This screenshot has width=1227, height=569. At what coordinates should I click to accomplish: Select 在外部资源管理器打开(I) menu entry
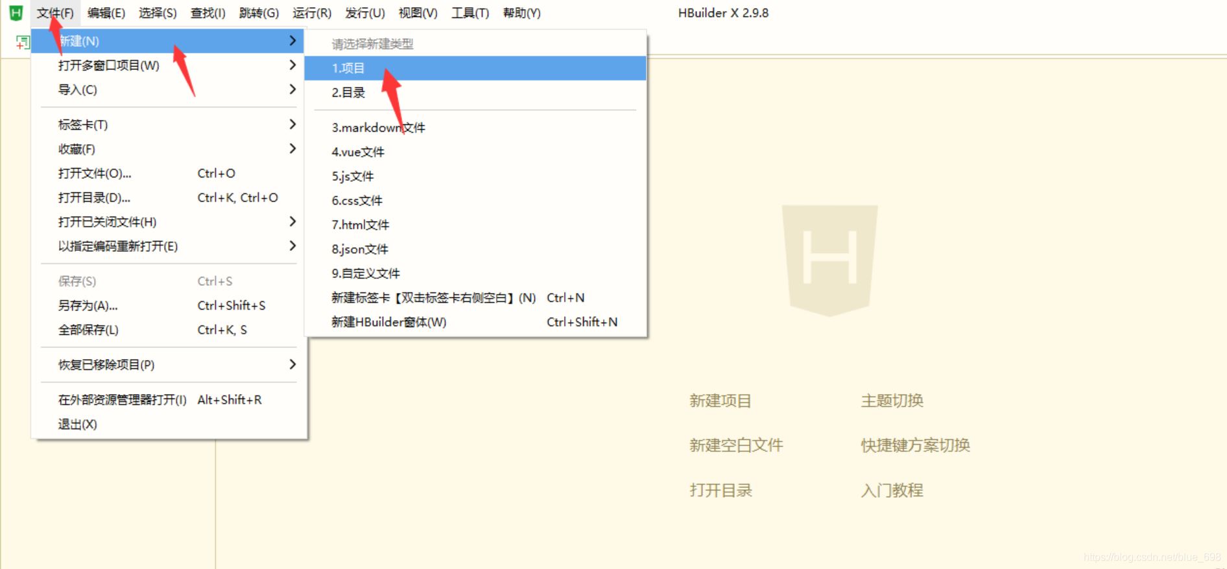(x=168, y=400)
